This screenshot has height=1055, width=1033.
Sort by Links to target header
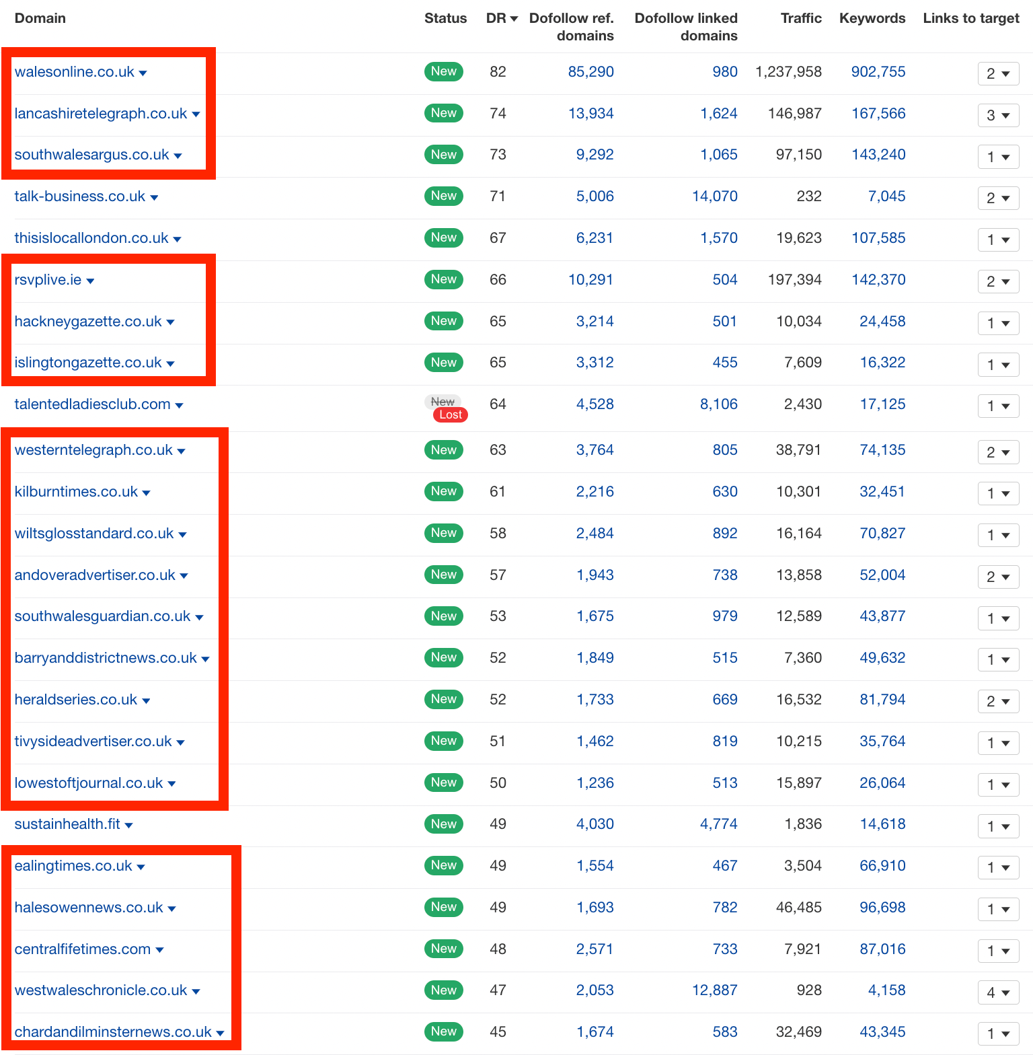pos(971,18)
